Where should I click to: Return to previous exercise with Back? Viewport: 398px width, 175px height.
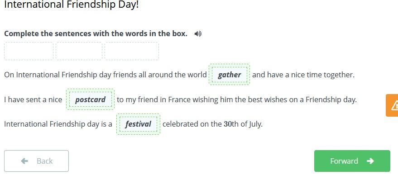(36, 161)
